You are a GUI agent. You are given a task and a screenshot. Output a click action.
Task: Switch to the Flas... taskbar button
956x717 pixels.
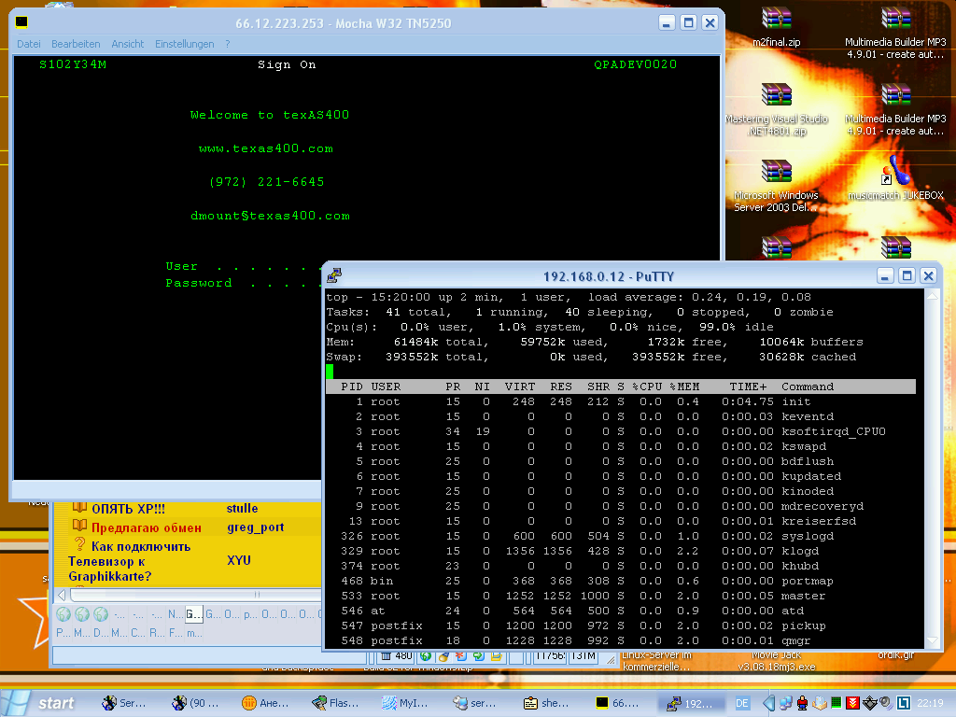coord(336,703)
